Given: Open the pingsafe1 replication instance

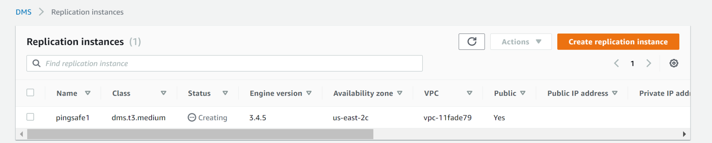Looking at the screenshot, I should tap(73, 118).
